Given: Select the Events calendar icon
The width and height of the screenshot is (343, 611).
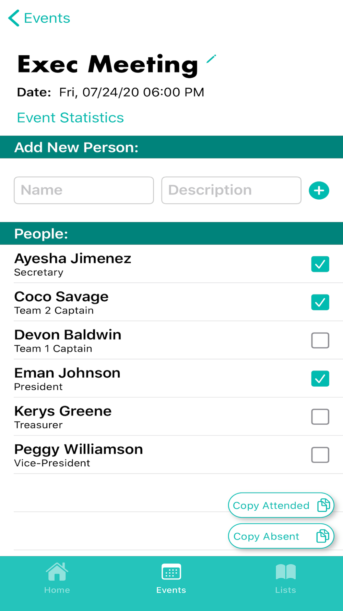Looking at the screenshot, I should click(171, 572).
